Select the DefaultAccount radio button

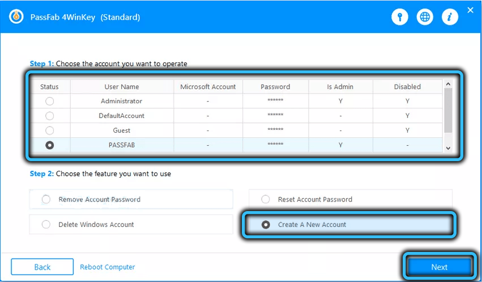coord(50,116)
